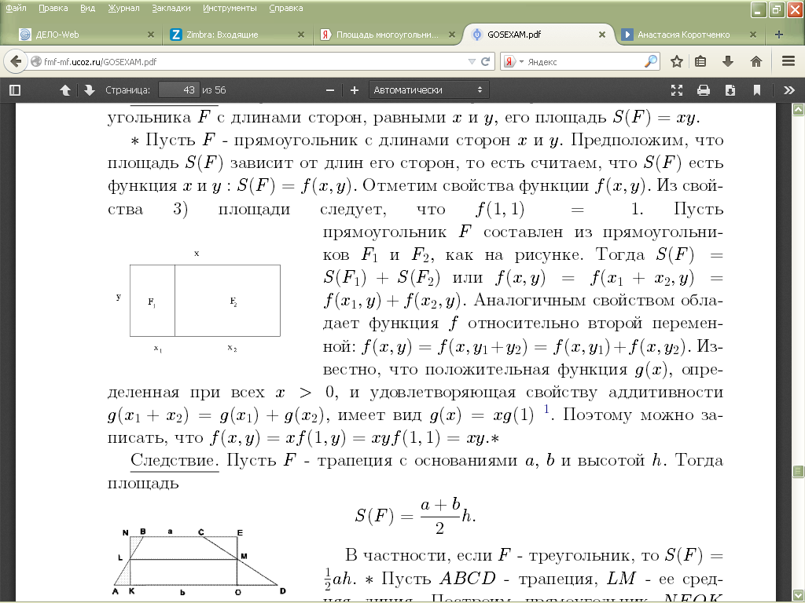Bookmark this page with the star icon

tap(677, 61)
